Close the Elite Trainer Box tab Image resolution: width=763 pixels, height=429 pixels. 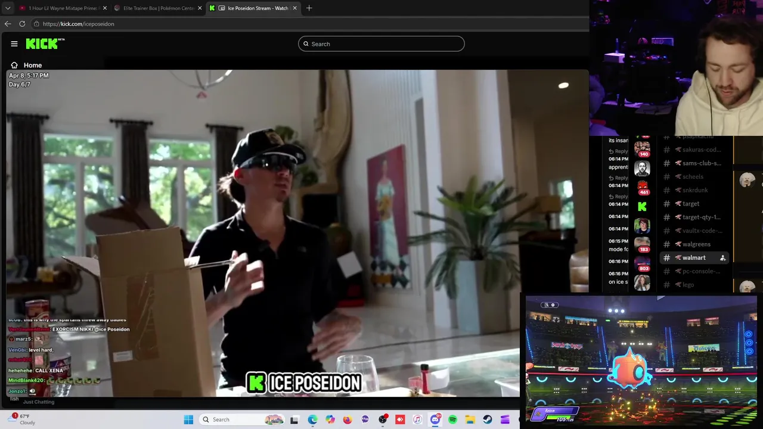coord(200,8)
